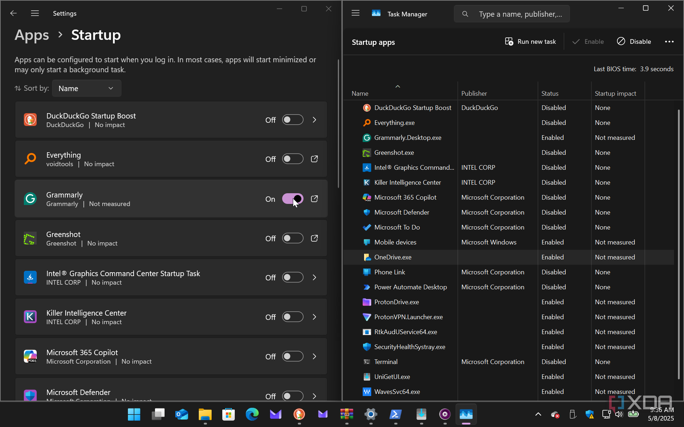The width and height of the screenshot is (684, 427).
Task: Toggle Killer Intelligence Center startup switch
Action: [x=292, y=317]
